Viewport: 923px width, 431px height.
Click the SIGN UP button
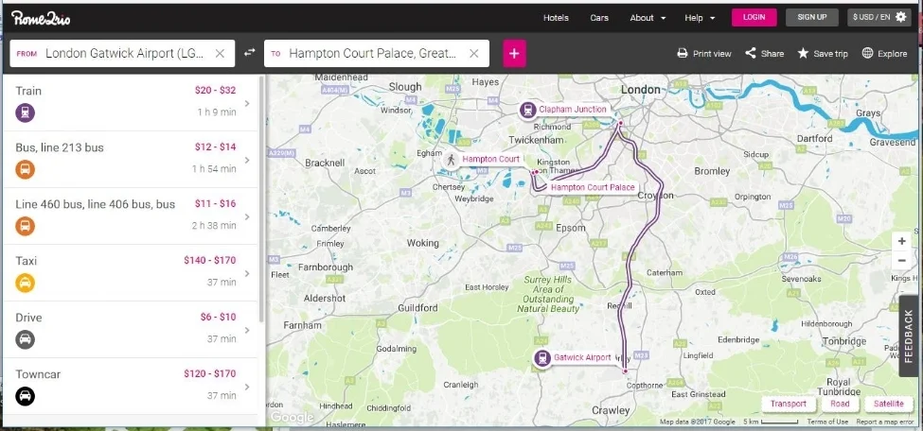811,17
